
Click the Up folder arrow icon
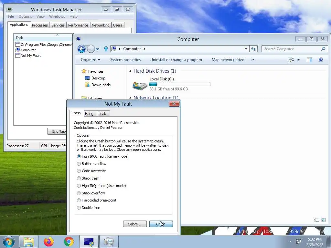tap(106, 49)
